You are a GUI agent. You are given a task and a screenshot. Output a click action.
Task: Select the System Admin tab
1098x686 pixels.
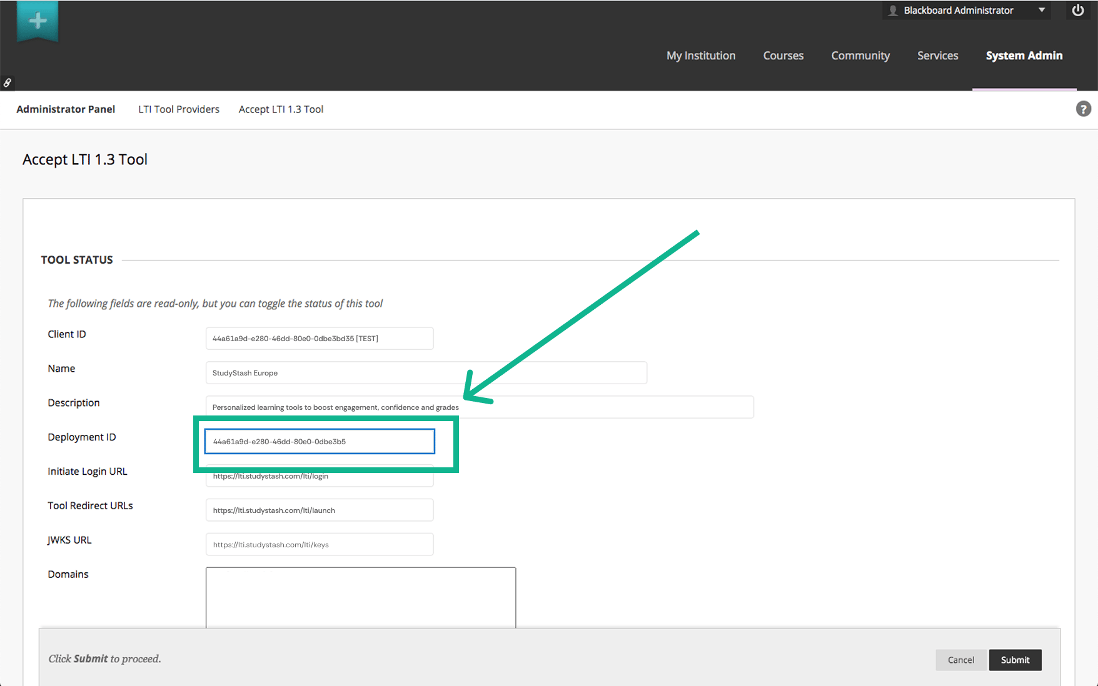pos(1024,56)
